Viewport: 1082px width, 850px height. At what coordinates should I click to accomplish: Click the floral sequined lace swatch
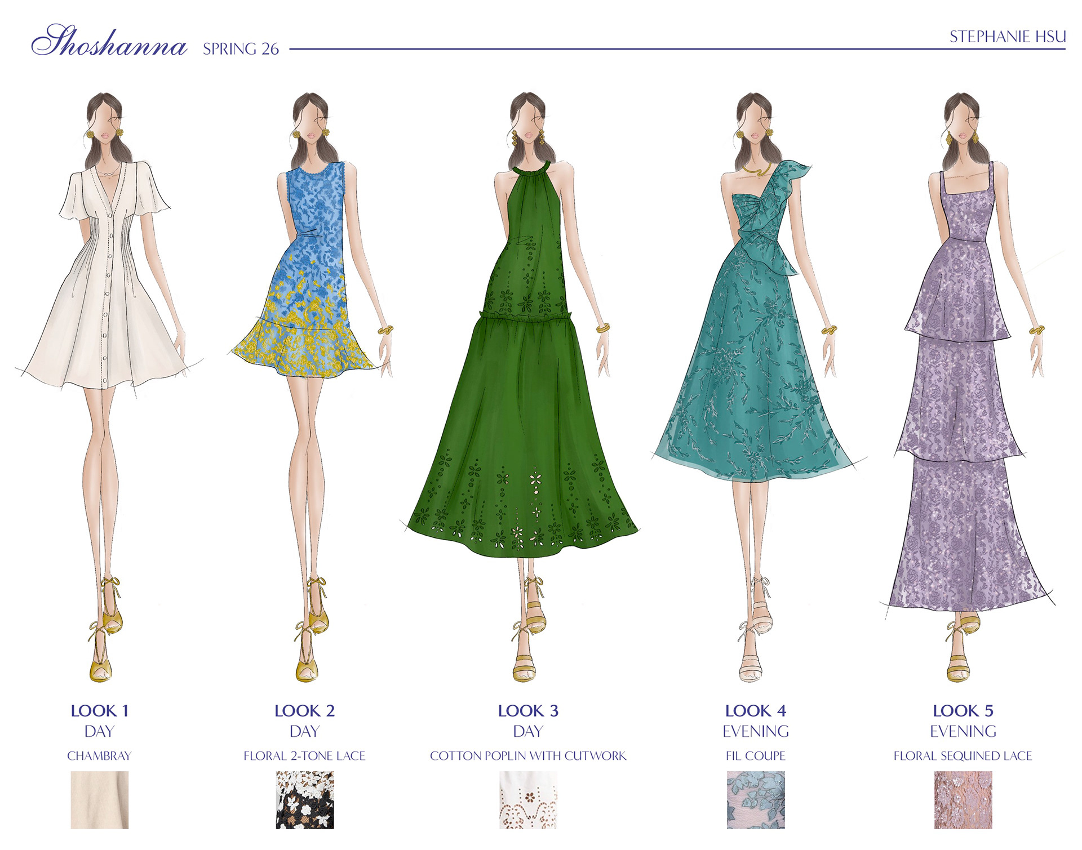(x=963, y=799)
